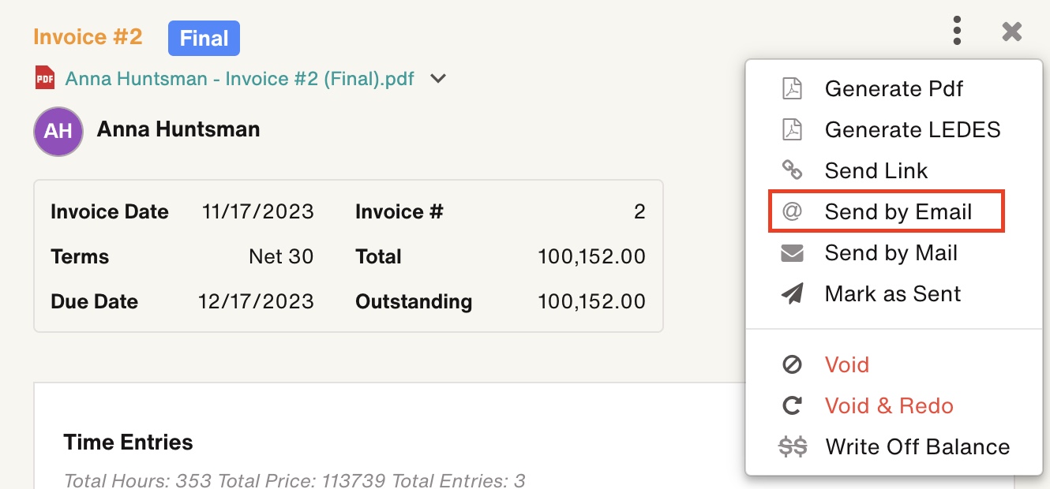1050x489 pixels.
Task: Open the three-dot more options menu
Action: point(957,31)
